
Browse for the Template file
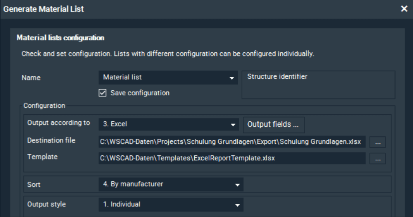(377, 158)
